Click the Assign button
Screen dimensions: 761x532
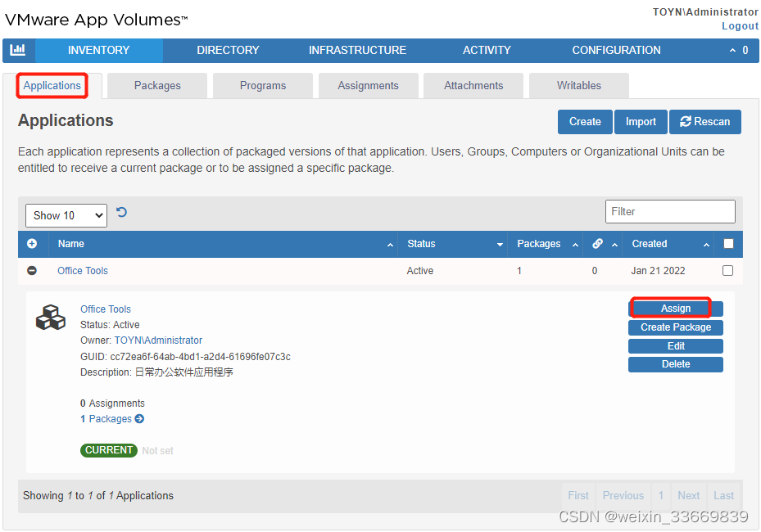point(676,309)
